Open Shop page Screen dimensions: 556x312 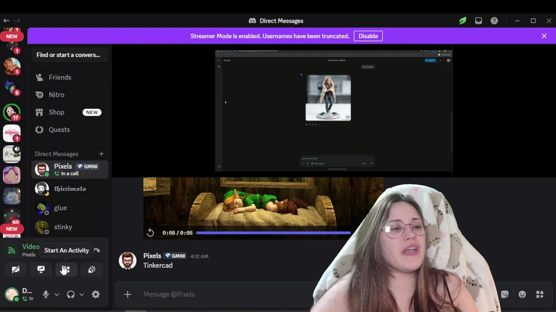pos(69,112)
